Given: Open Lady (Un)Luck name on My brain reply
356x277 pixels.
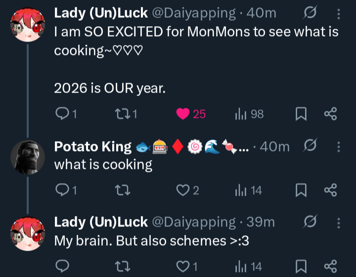Looking at the screenshot, I should (x=101, y=222).
